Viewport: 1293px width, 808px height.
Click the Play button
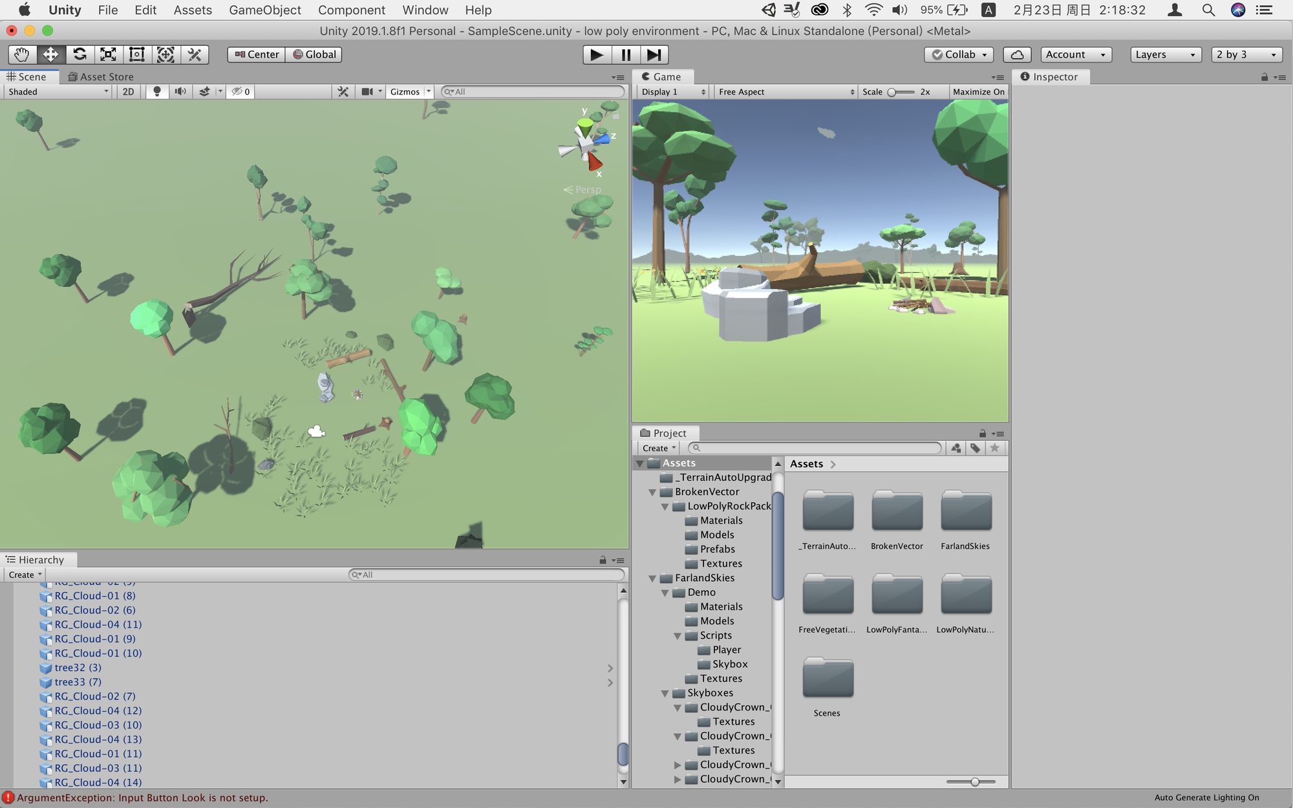(597, 55)
